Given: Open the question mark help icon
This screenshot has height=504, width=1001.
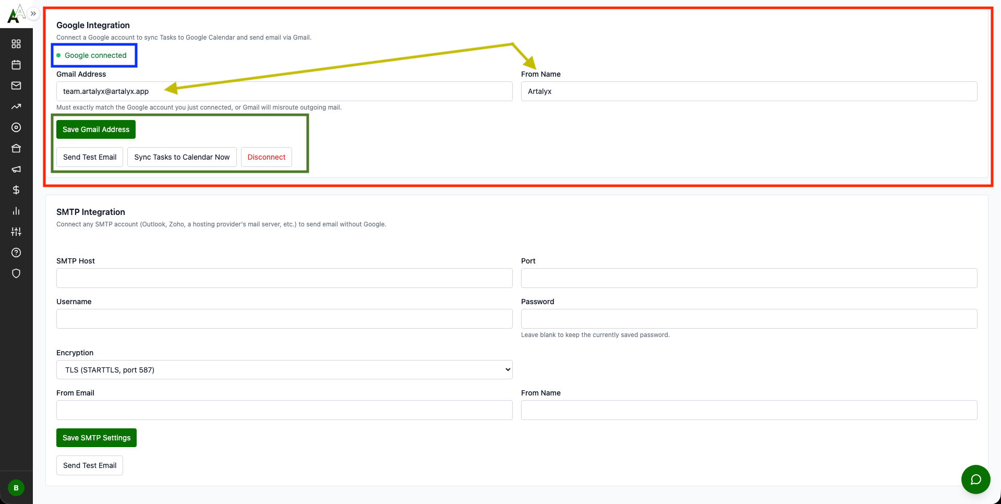Looking at the screenshot, I should coord(16,253).
